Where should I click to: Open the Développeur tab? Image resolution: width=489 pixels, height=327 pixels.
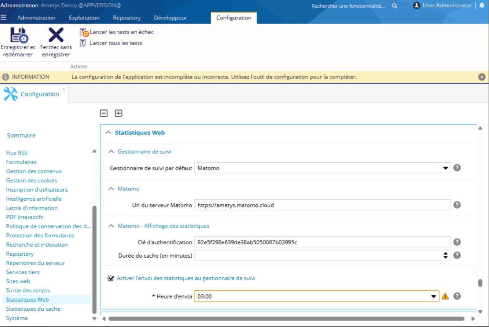point(170,18)
